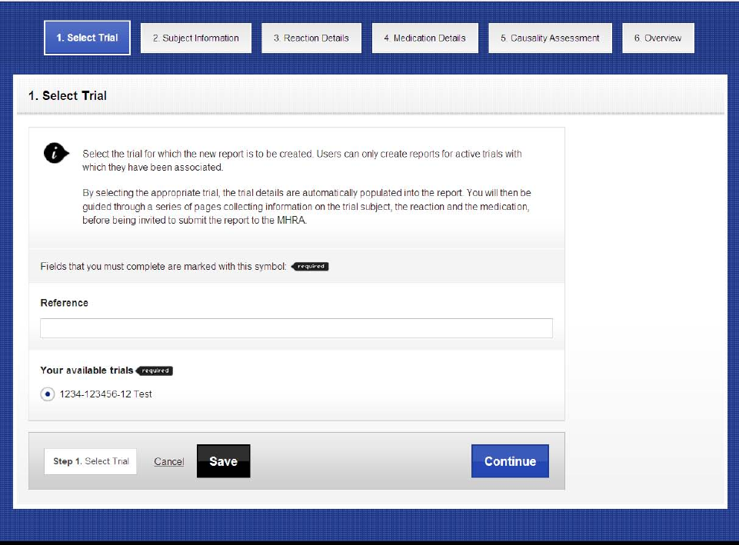Click the required tag beside Your available trials

pos(155,371)
